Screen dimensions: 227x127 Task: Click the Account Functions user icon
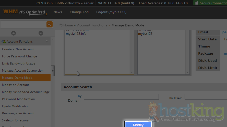tap(4, 41)
